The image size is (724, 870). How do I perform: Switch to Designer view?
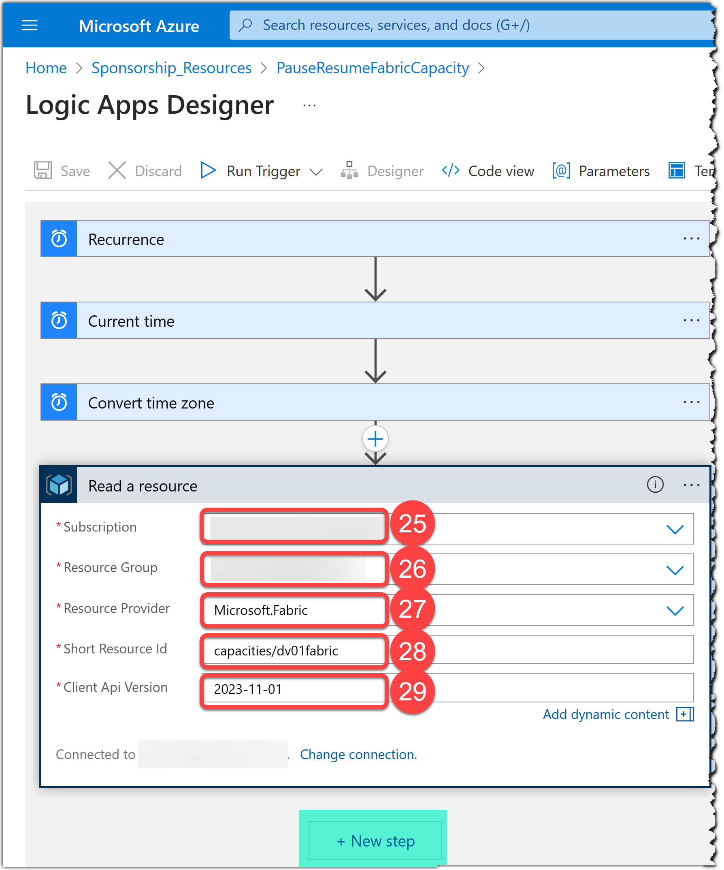(x=395, y=171)
